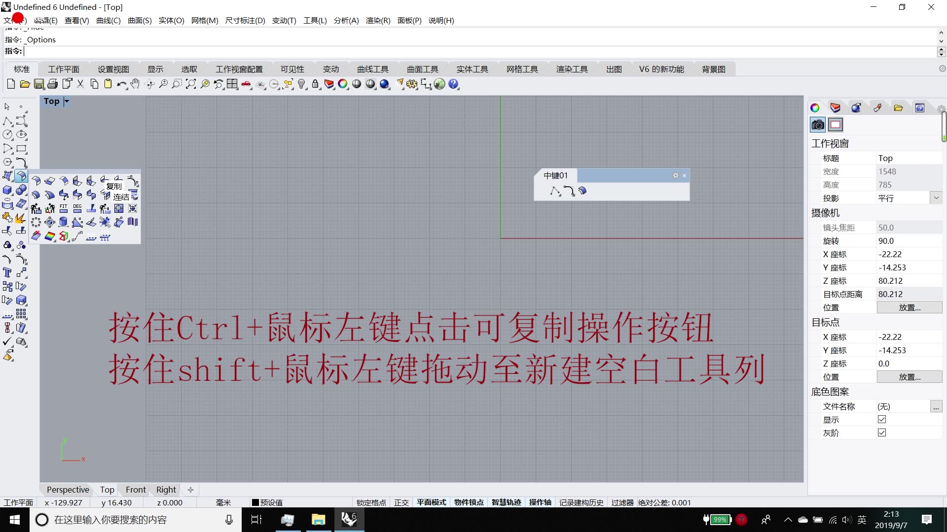Toggle the 灰阶 grayscale checkbox
Screen dimensions: 947x532
click(x=882, y=432)
